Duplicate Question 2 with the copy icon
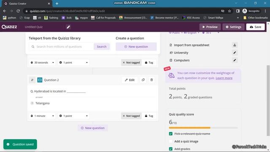Image resolution: width=270 pixels, height=152 pixels. click(143, 80)
